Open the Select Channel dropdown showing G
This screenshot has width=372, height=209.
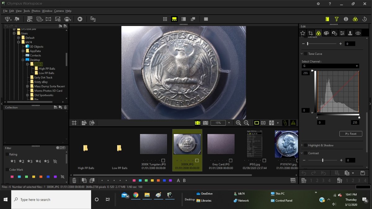point(330,66)
